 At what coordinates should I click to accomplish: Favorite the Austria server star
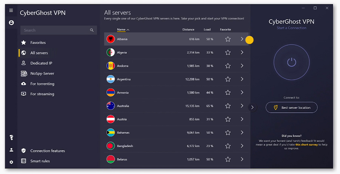pyautogui.click(x=228, y=119)
